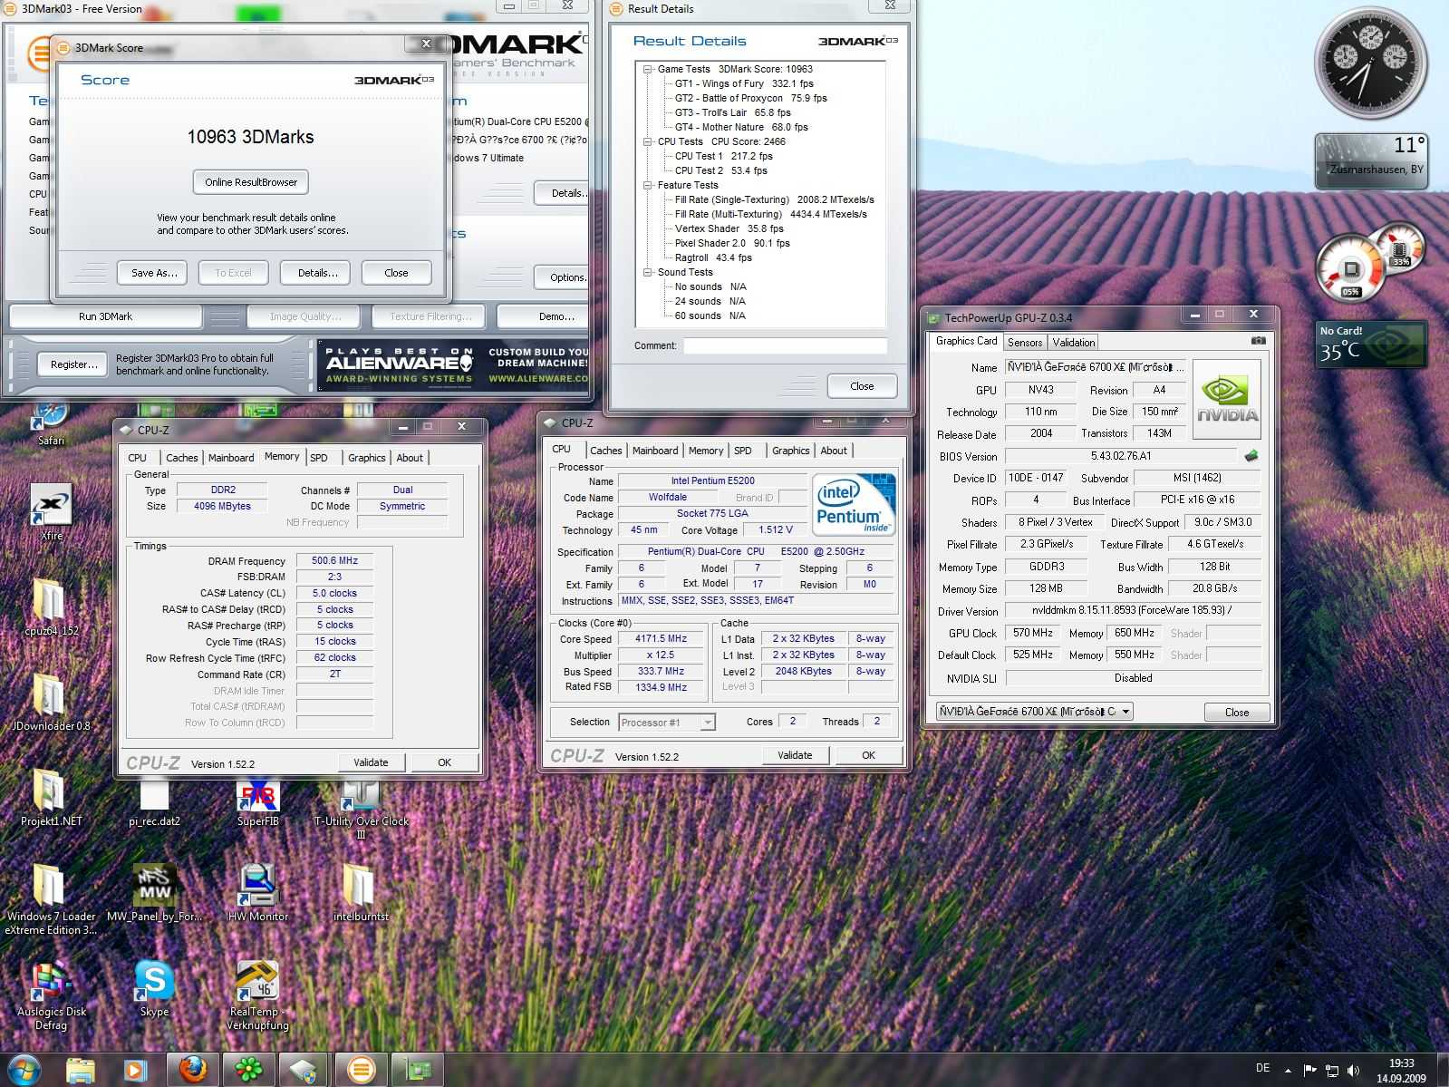Switch to the GPU-Z Validation tab

[1074, 343]
